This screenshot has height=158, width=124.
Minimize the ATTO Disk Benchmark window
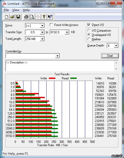pyautogui.click(x=100, y=3)
